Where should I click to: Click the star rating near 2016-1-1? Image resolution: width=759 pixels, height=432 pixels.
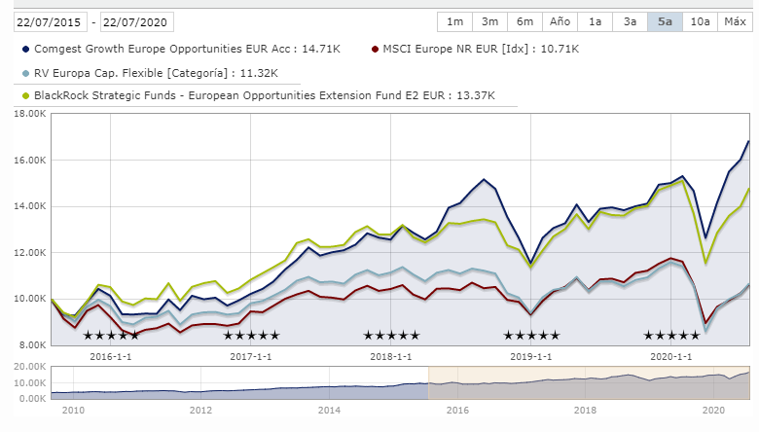pos(111,336)
